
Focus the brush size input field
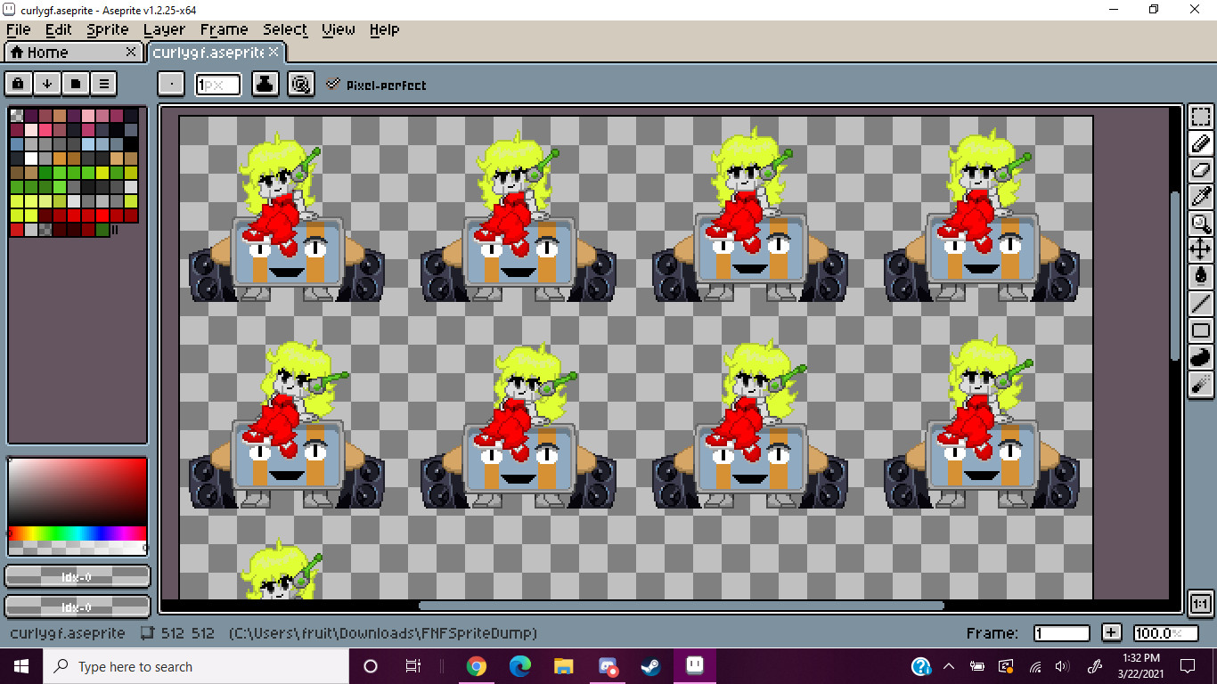point(218,84)
